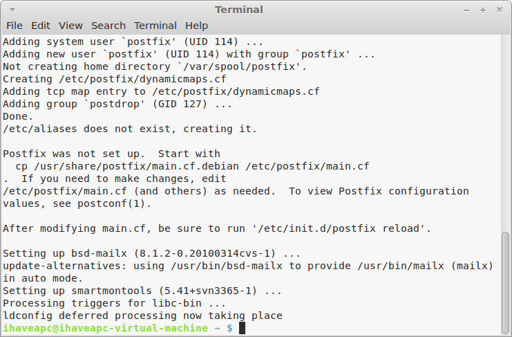Click the 'Setting up smartmontools' line
The image size is (512, 337).
point(142,291)
